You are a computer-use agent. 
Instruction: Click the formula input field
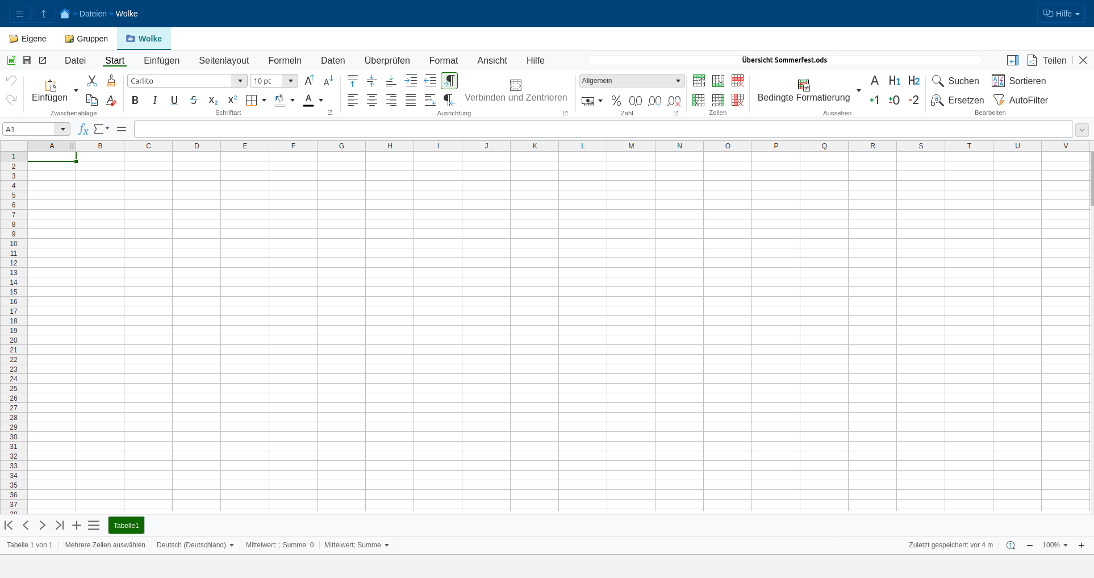click(x=602, y=130)
